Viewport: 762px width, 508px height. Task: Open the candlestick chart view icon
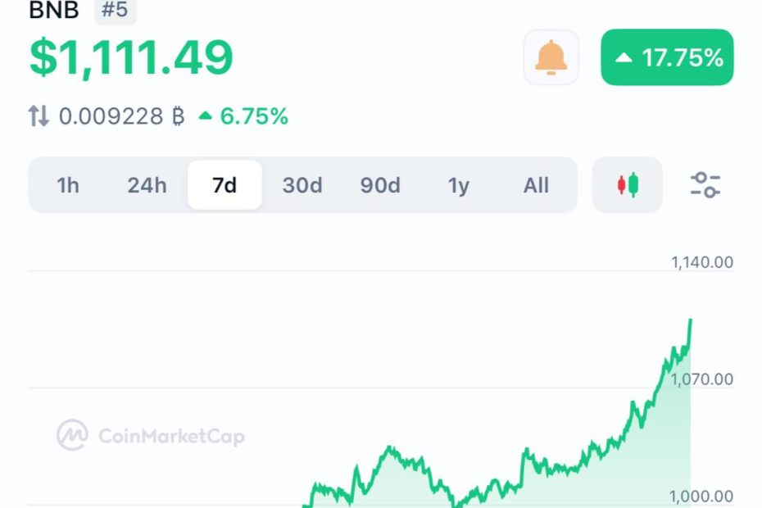(627, 186)
